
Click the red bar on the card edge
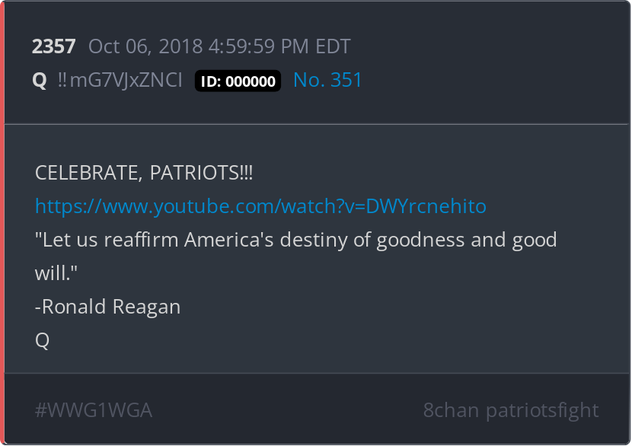(x=2, y=223)
